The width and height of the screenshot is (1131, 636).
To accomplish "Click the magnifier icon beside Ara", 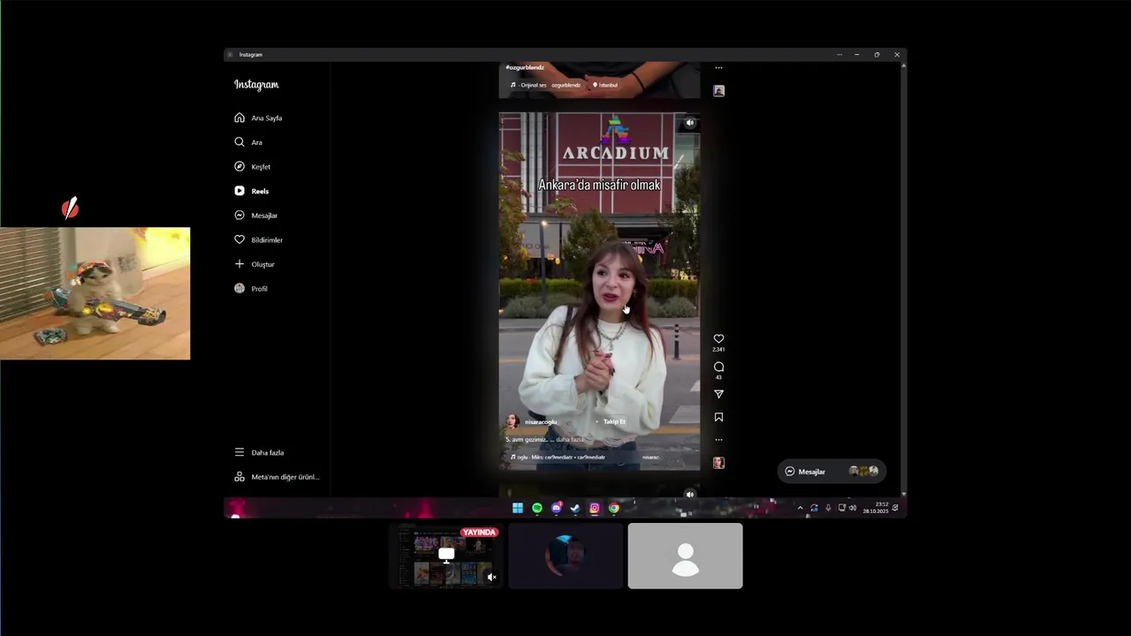I will tap(239, 142).
